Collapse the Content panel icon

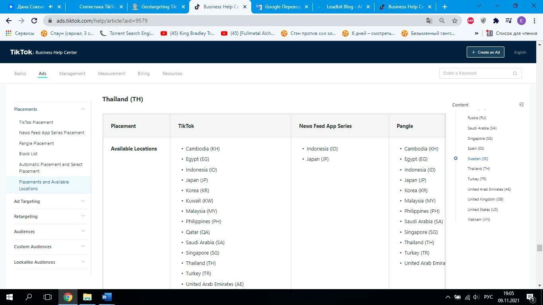point(522,104)
